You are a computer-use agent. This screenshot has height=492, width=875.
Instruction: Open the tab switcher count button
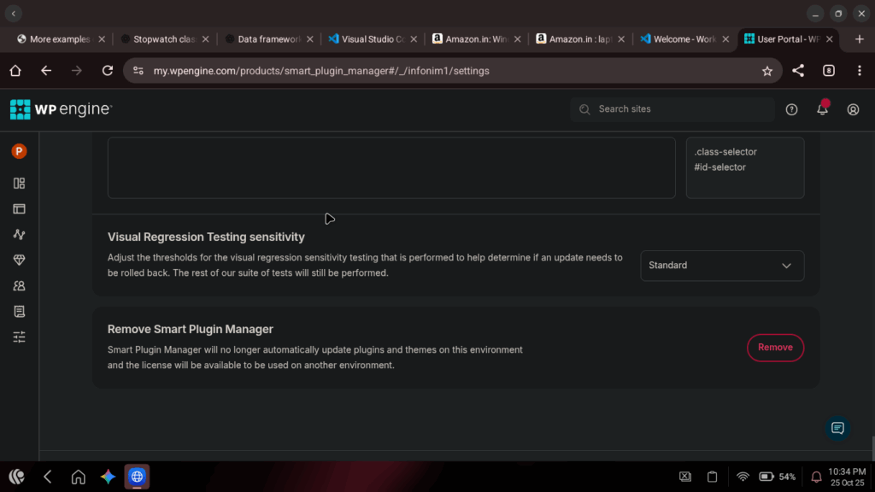[x=828, y=71]
